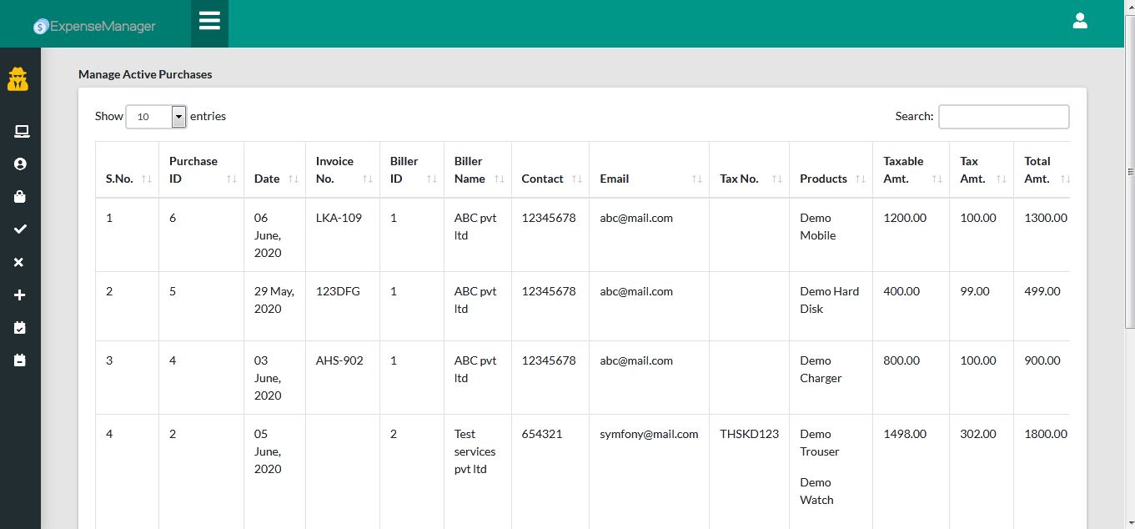Click the checkmark sidebar icon
The image size is (1135, 529).
[20, 229]
